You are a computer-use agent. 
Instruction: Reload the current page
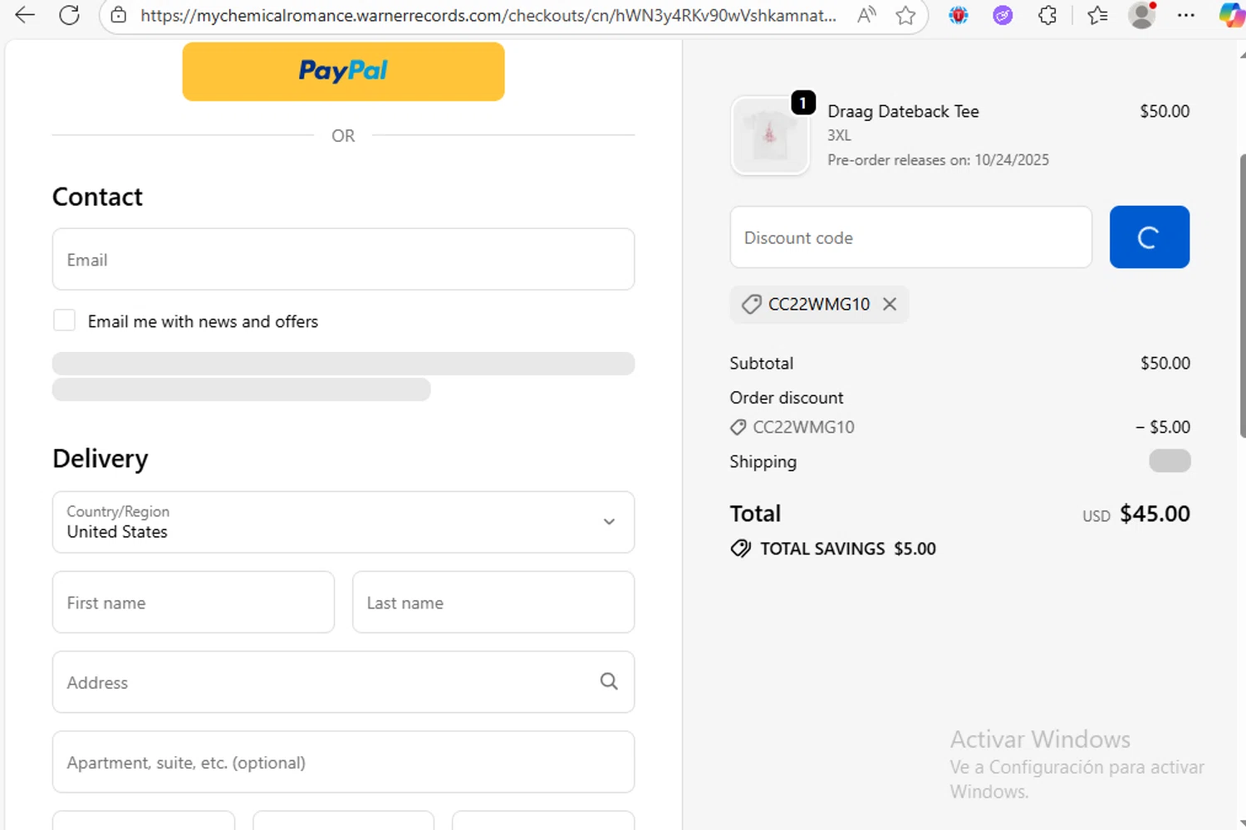[70, 15]
